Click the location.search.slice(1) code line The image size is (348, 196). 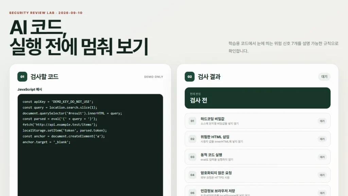coord(60,107)
